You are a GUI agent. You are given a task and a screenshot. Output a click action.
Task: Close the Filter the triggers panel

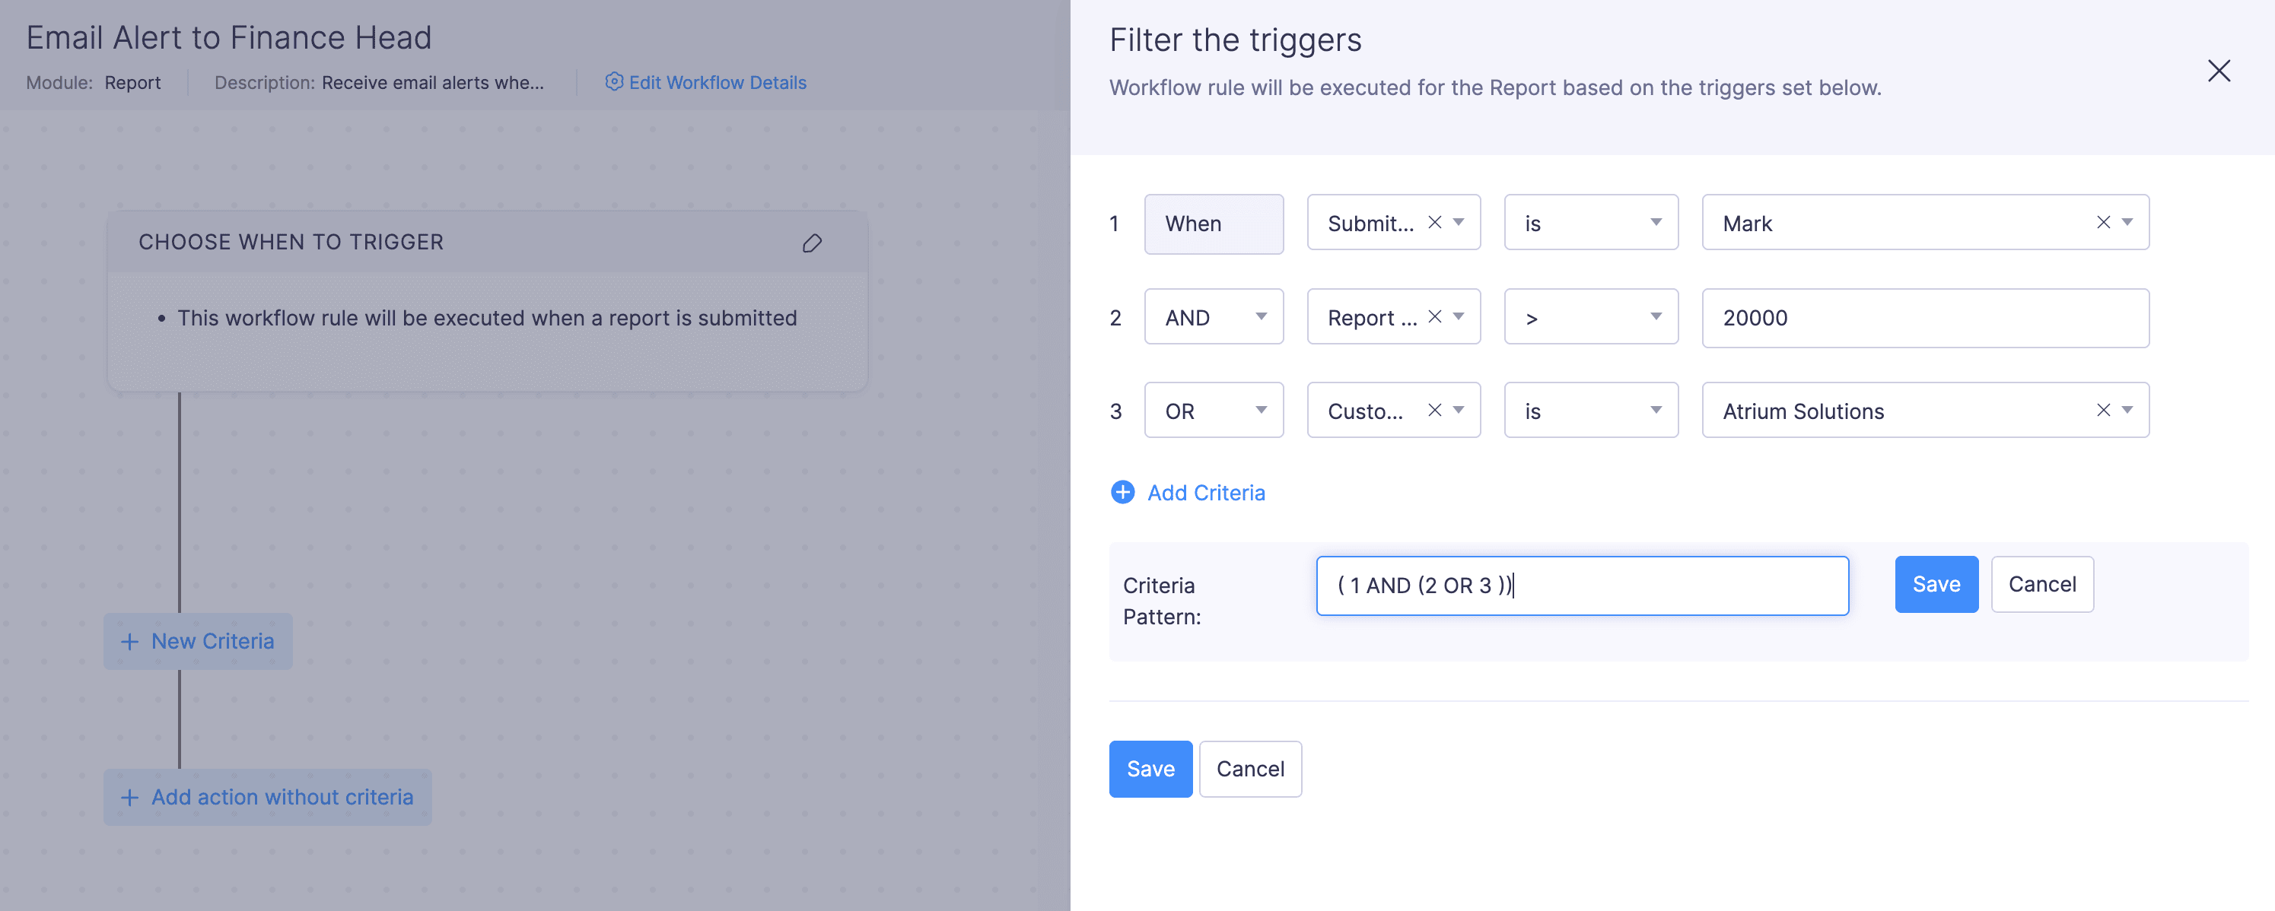[x=2218, y=71]
